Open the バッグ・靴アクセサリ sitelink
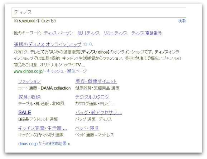The image size is (207, 159). click(98, 113)
